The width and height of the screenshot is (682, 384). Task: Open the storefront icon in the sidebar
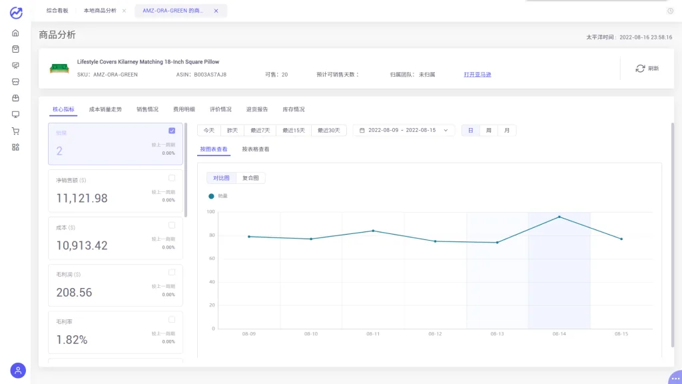coord(16,82)
